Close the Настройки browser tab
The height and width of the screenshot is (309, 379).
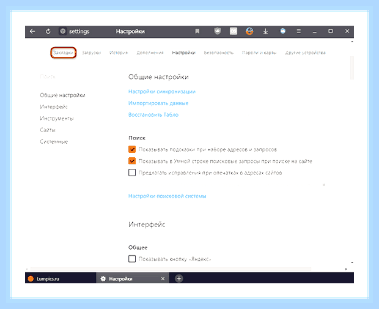click(x=163, y=279)
